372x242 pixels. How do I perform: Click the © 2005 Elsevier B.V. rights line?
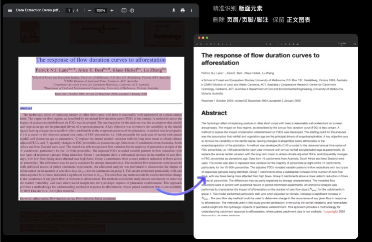pos(47,191)
